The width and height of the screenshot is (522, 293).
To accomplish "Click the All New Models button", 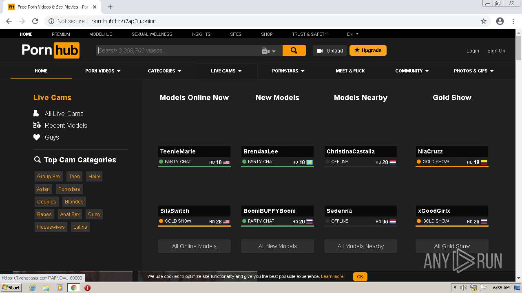I will click(277, 246).
